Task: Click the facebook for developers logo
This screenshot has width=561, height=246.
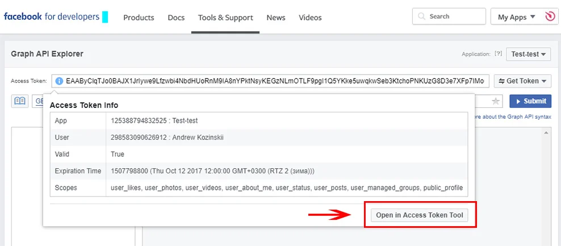Action: tap(52, 17)
